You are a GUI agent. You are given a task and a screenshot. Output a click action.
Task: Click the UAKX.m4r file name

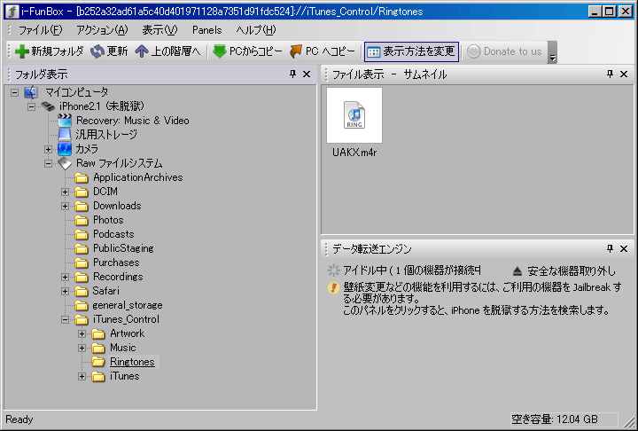tap(354, 153)
